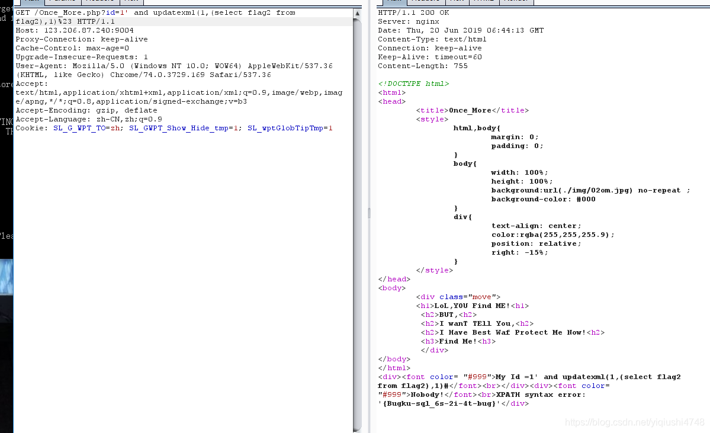Click the User-Agent: Mozilla/5.0 header line
Image resolution: width=710 pixels, height=433 pixels.
tap(174, 66)
